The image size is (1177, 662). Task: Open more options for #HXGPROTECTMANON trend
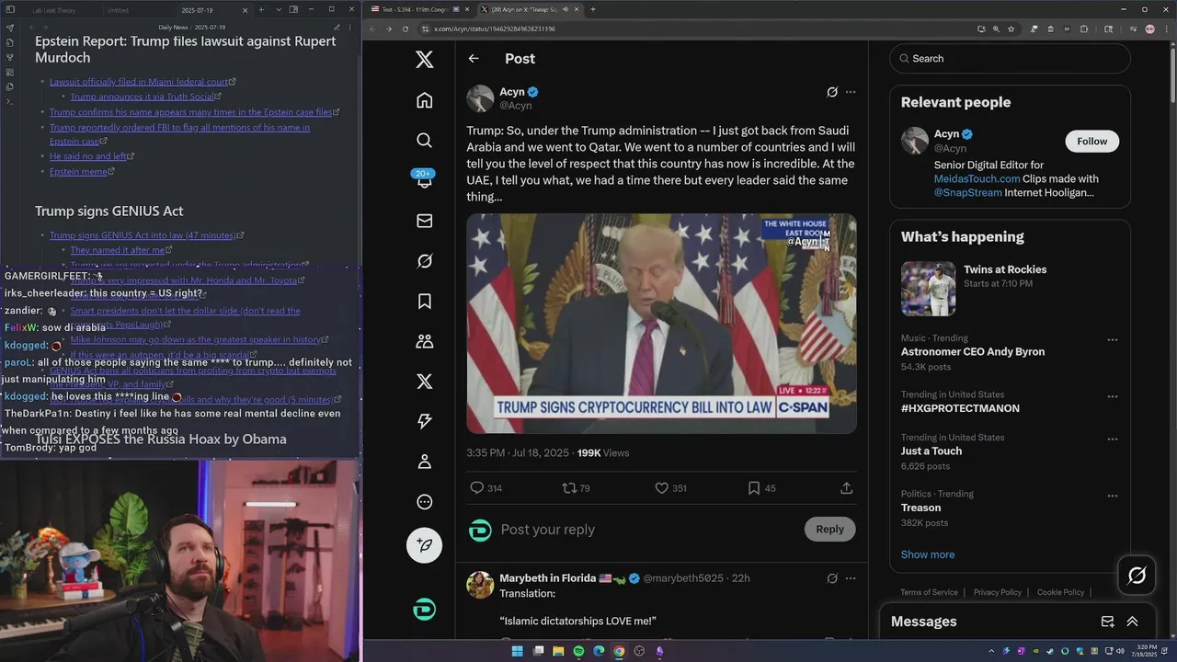1112,396
